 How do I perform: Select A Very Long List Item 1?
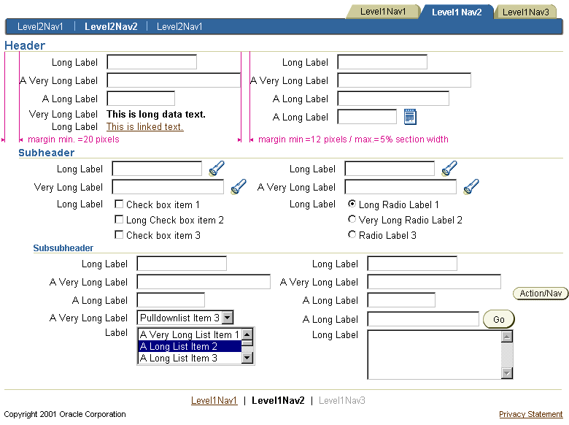190,334
